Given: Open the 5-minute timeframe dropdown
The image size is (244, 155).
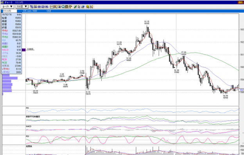Looking at the screenshot, I should 22,7.
